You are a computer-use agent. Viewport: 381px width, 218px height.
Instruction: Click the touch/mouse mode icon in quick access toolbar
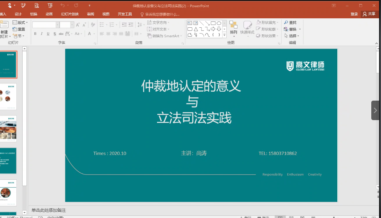(9, 5)
